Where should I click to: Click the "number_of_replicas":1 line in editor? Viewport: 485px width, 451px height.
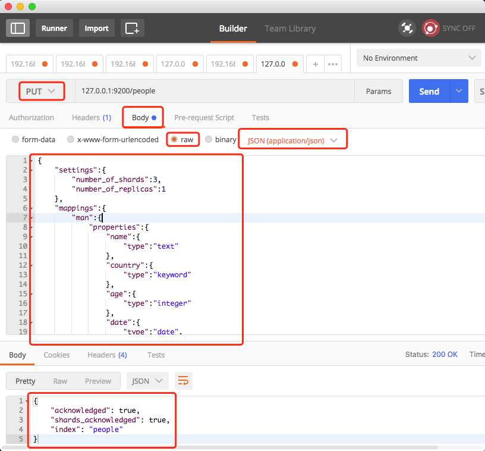(119, 189)
